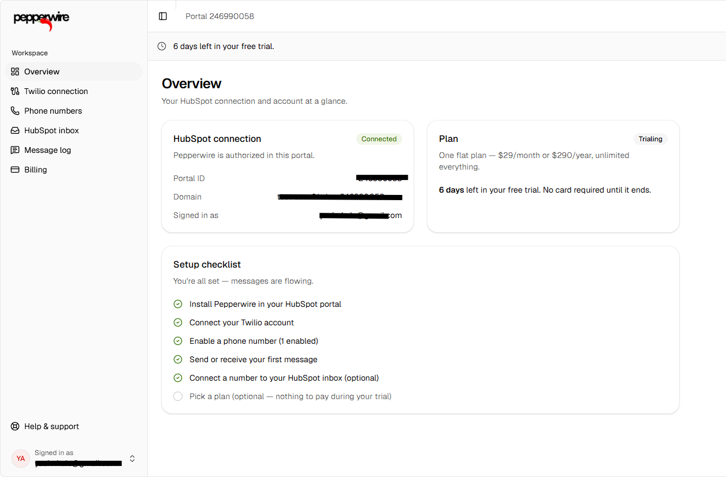The width and height of the screenshot is (726, 477).
Task: Expand the signed-in account switcher chevron
Action: 132,459
